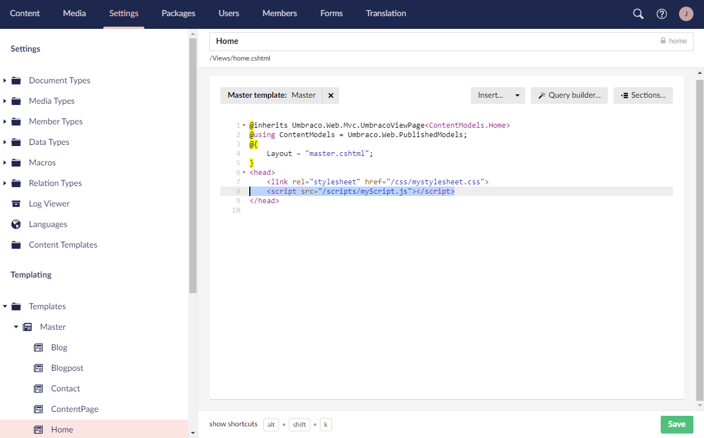The width and height of the screenshot is (704, 438).
Task: Expand the Member Types node
Action: click(x=5, y=122)
